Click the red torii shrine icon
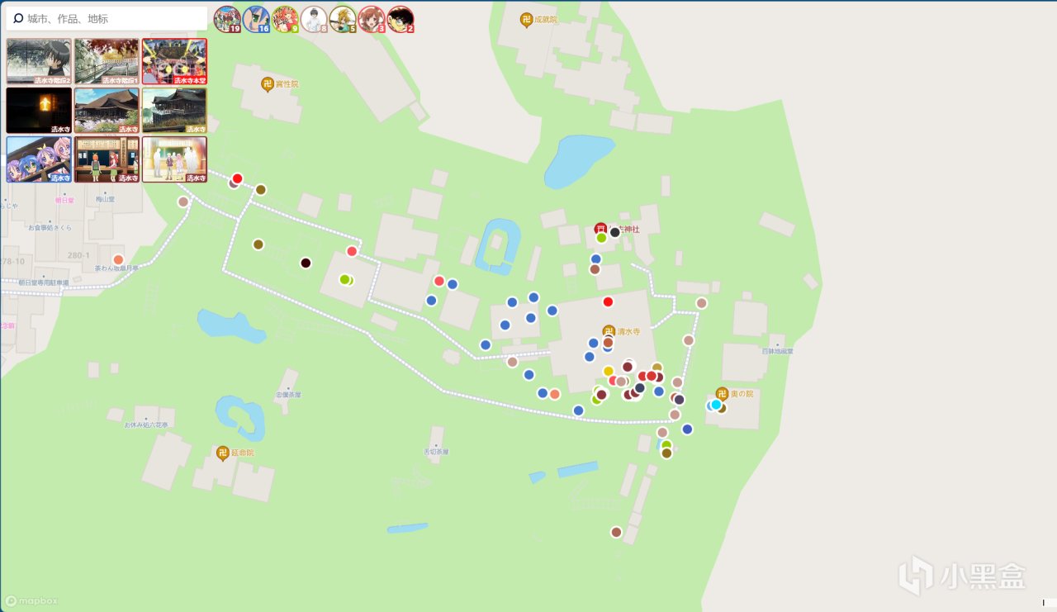Screen dimensions: 1057x612 click(x=600, y=228)
